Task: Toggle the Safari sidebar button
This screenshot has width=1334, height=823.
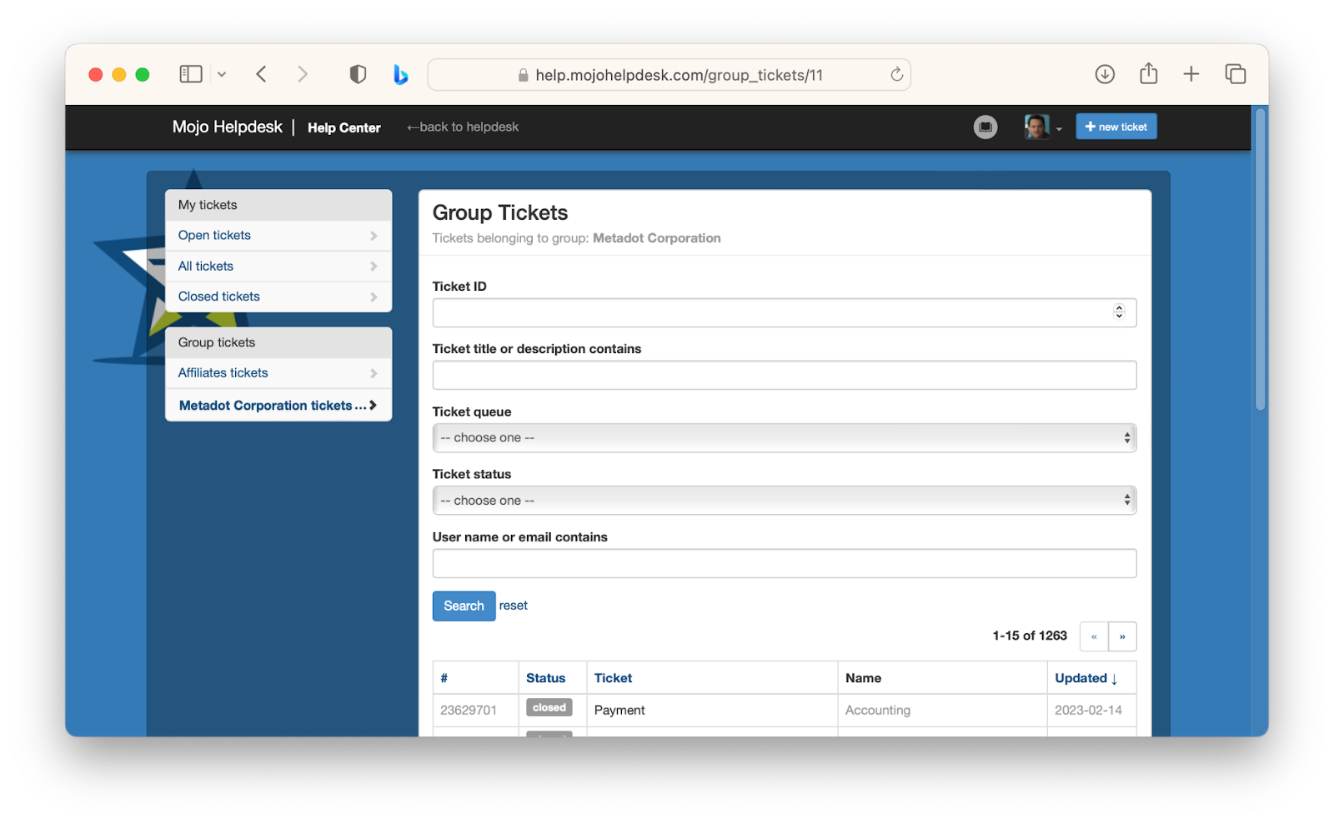Action: pyautogui.click(x=191, y=74)
